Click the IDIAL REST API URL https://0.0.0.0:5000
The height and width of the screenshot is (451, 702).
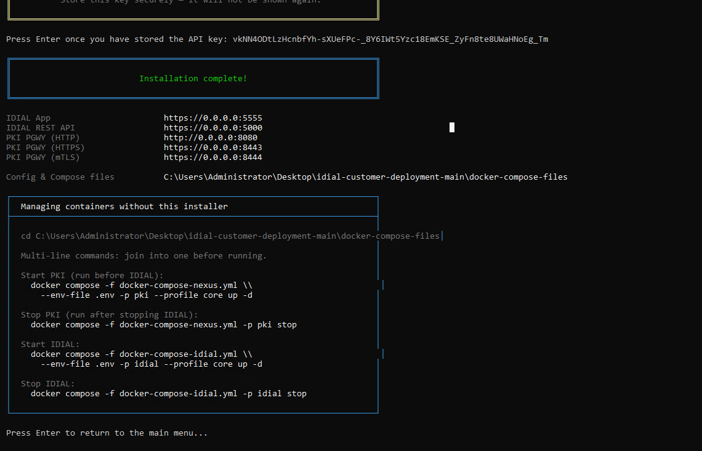(x=212, y=127)
